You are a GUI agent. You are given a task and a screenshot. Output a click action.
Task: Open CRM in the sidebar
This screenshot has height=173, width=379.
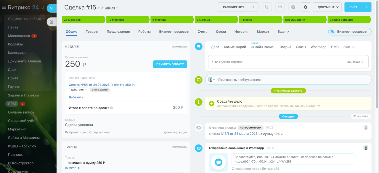coord(12,104)
